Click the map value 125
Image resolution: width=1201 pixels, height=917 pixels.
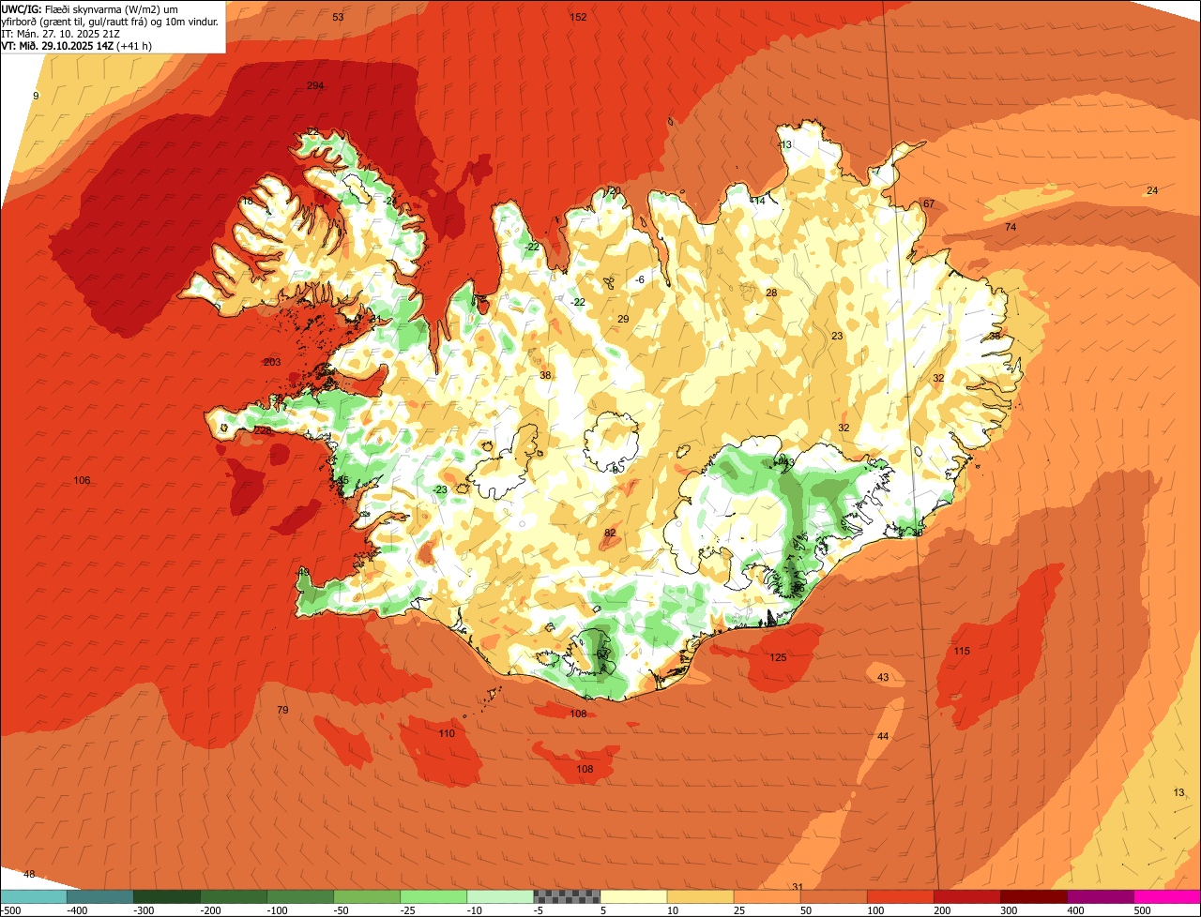pyautogui.click(x=778, y=657)
